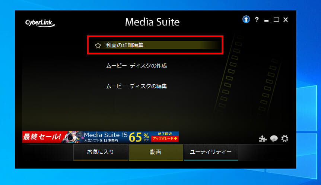This screenshot has height=185, width=321.
Task: Switch to the 動画 tab
Action: (156, 153)
